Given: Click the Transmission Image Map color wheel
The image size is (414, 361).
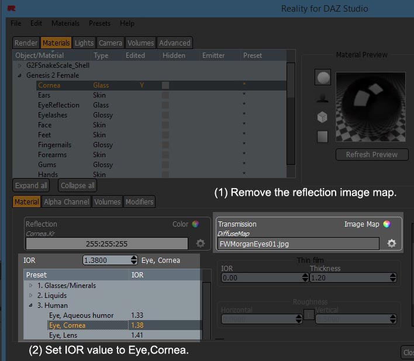Looking at the screenshot, I should [387, 224].
